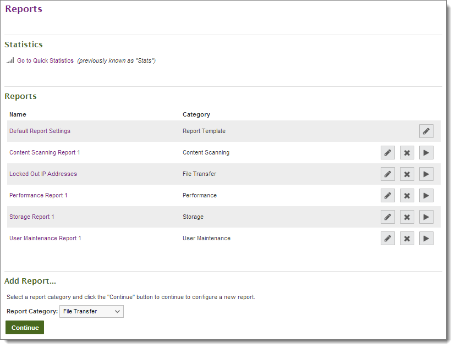
Task: Click the 'Statistics' section heading
Action: click(24, 45)
